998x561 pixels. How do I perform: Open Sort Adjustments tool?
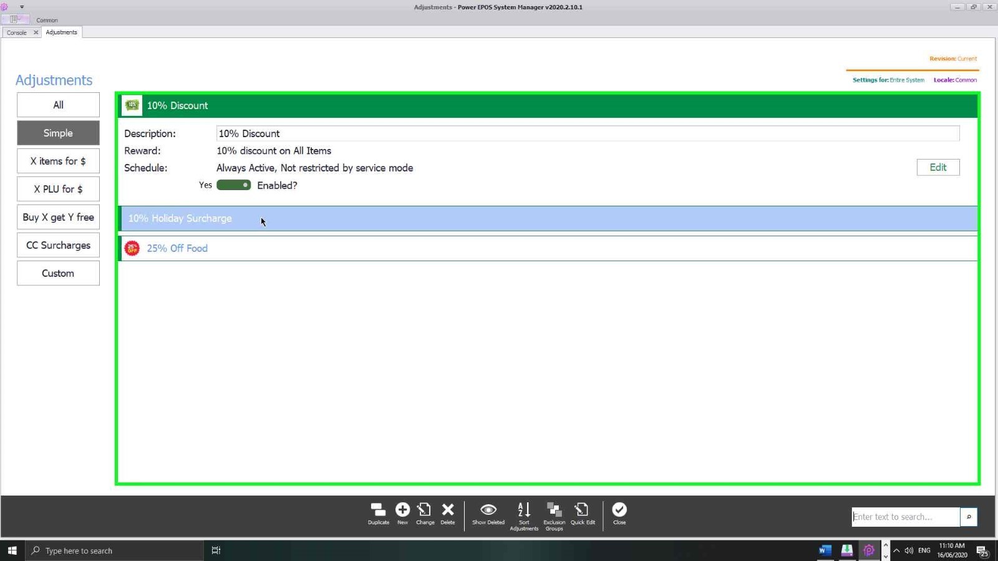click(524, 517)
